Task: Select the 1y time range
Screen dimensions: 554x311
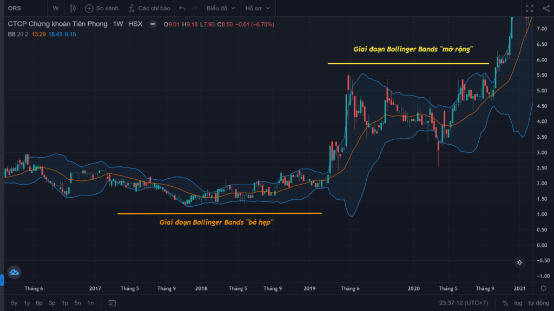Action: point(27,303)
